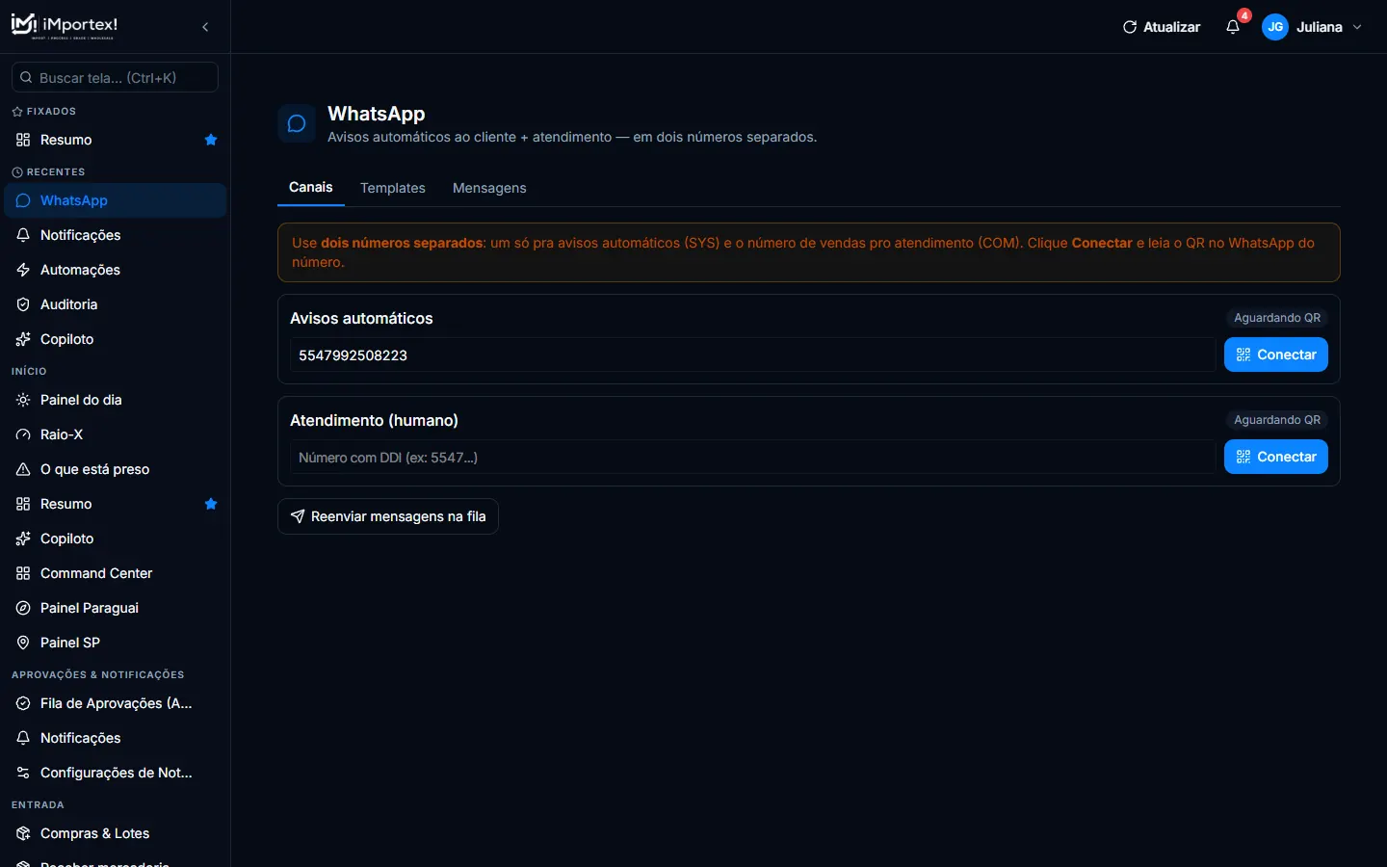
Task: Click Conectar for Avisos automáticos
Action: tap(1276, 355)
